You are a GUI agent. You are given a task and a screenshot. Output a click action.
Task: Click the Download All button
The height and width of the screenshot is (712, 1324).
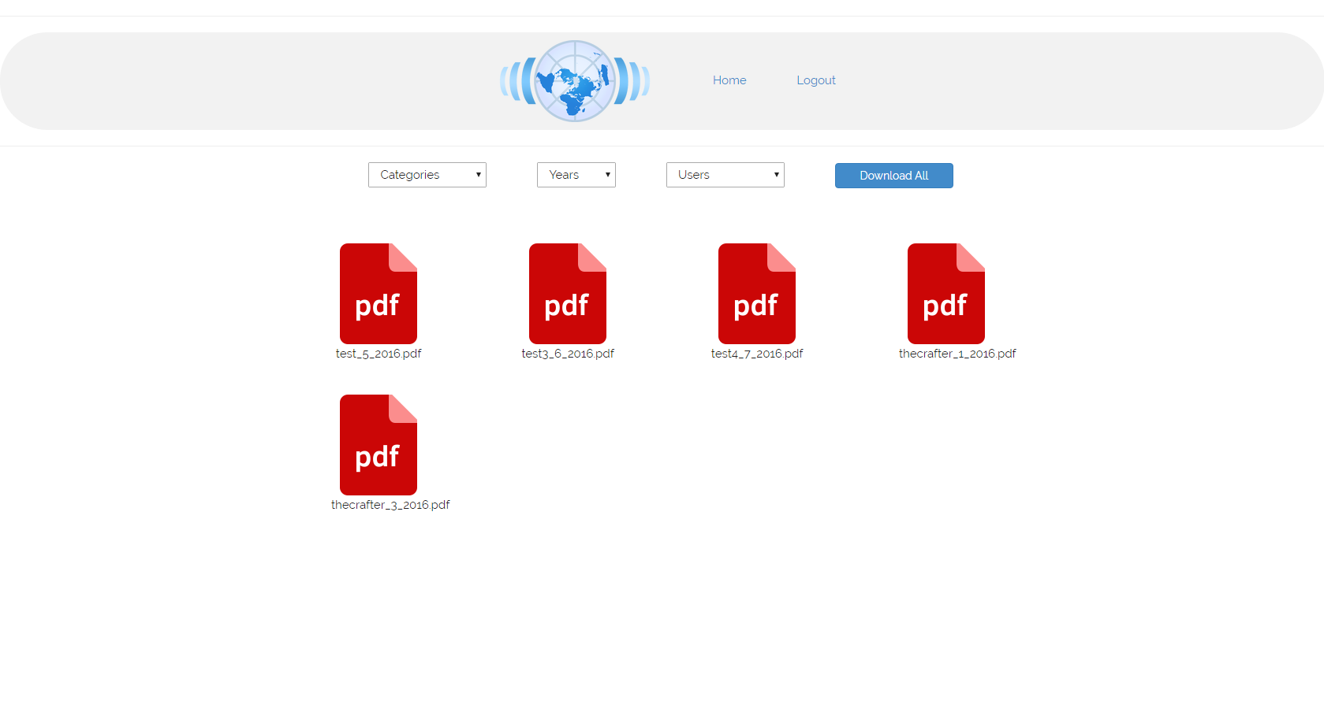pos(894,176)
